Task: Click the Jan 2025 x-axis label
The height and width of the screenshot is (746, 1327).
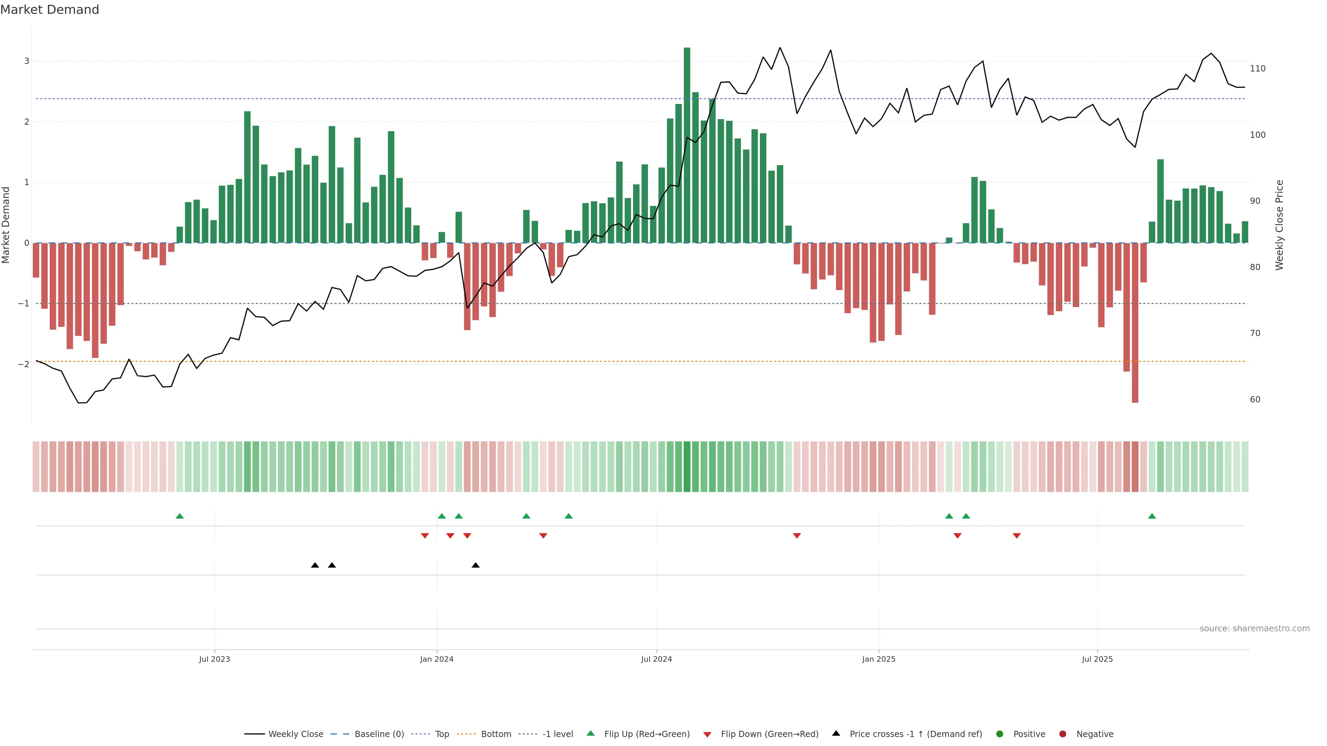Action: (x=879, y=660)
